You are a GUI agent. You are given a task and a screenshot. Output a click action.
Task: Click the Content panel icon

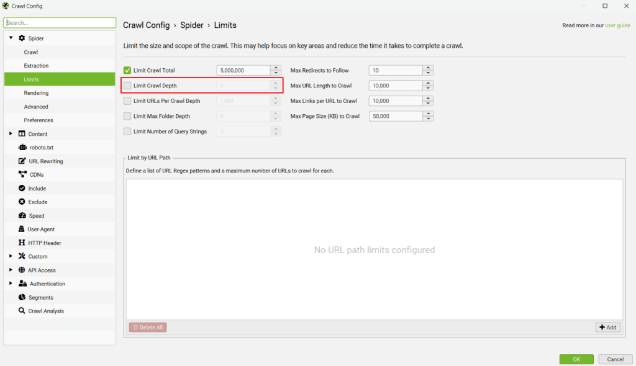click(x=22, y=134)
